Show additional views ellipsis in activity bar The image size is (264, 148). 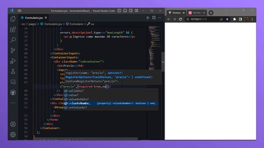tap(13, 103)
